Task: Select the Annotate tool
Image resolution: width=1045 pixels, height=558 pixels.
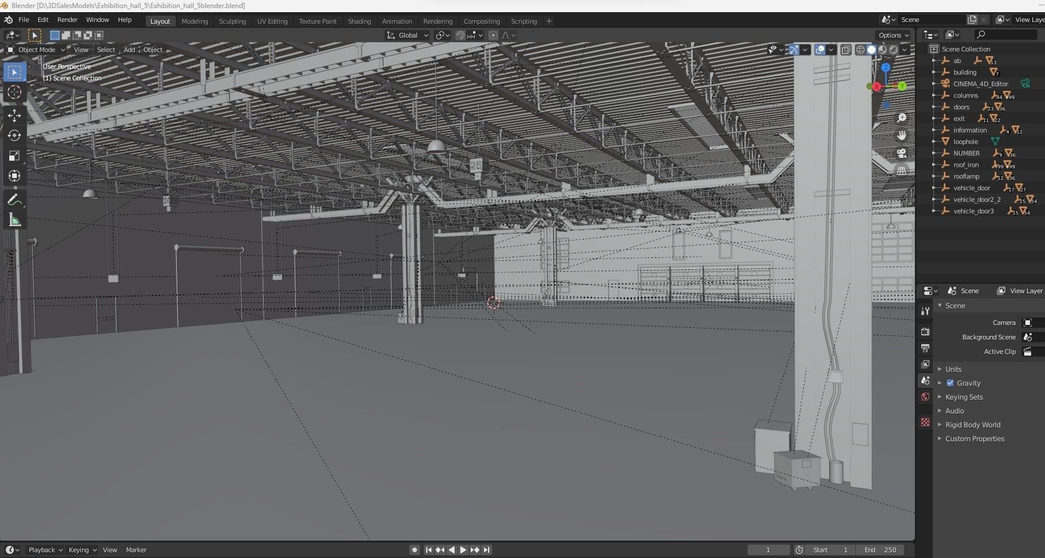Action: click(x=14, y=199)
